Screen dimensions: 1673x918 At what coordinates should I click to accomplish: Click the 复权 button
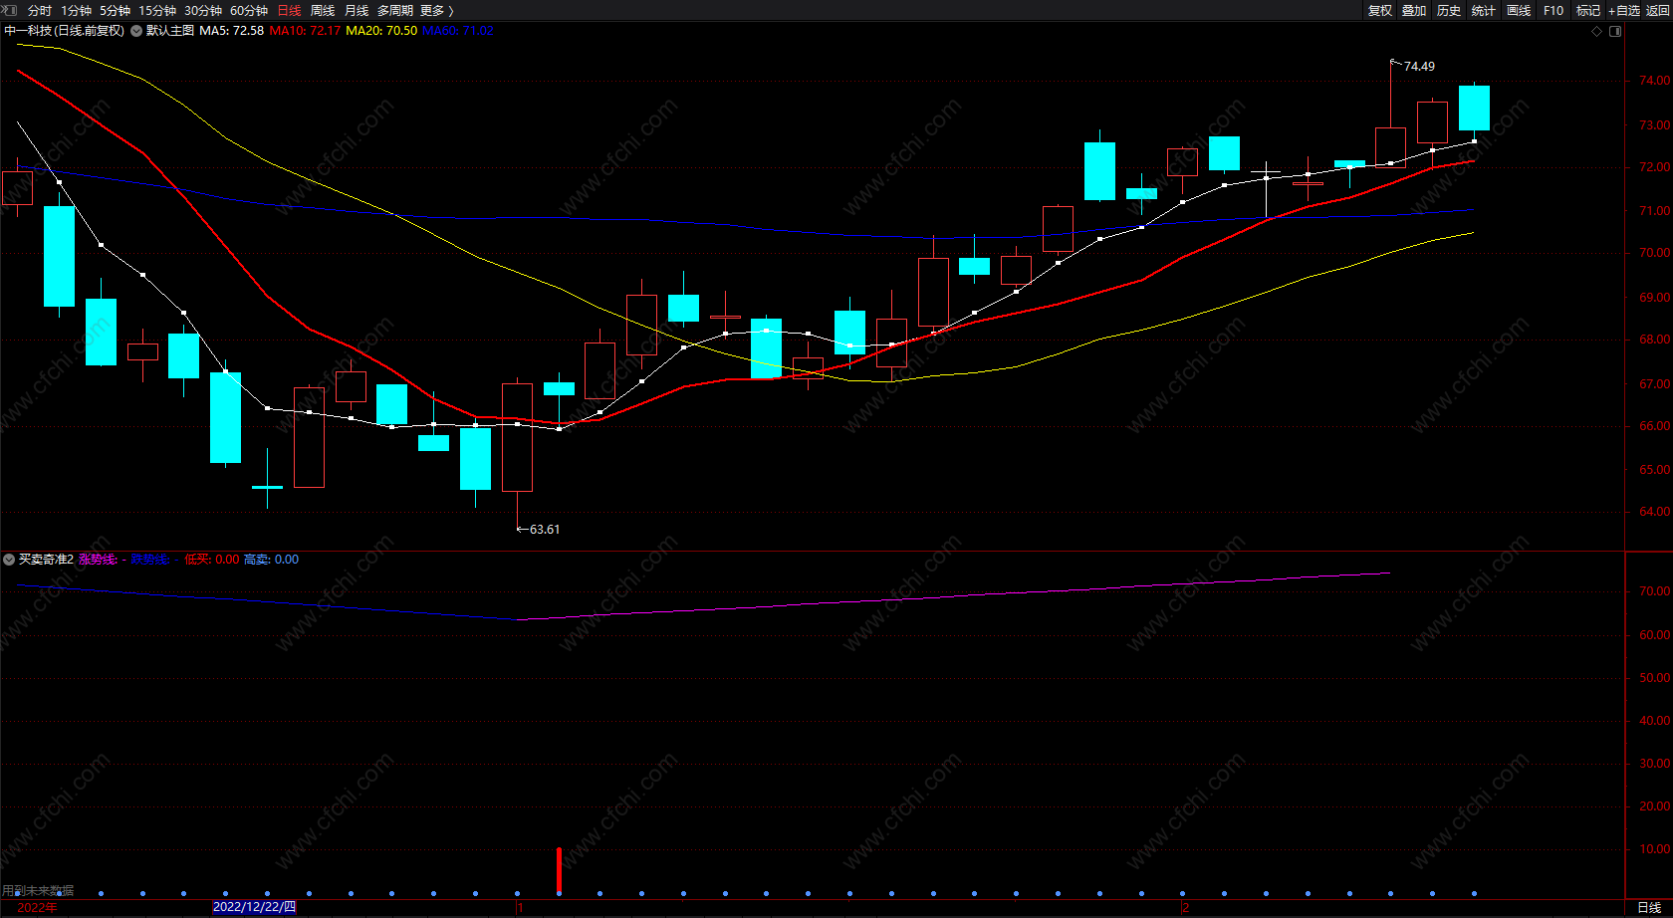point(1380,10)
